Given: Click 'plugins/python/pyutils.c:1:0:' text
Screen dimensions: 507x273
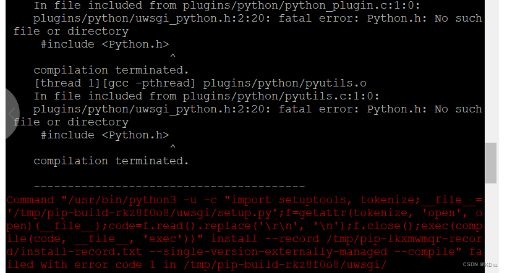Looking at the screenshot, I should point(281,96).
